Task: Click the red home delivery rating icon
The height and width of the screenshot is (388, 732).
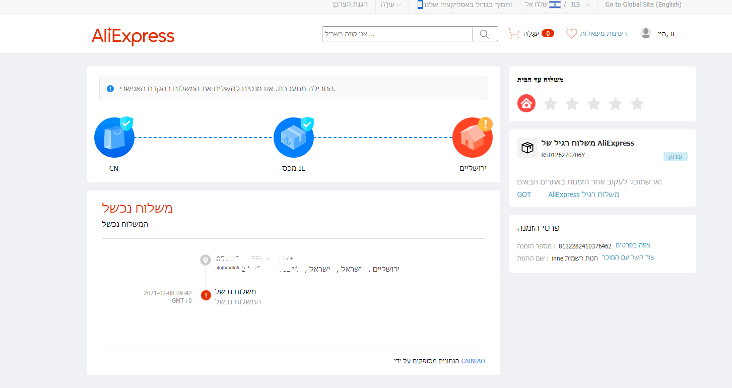Action: pyautogui.click(x=526, y=103)
